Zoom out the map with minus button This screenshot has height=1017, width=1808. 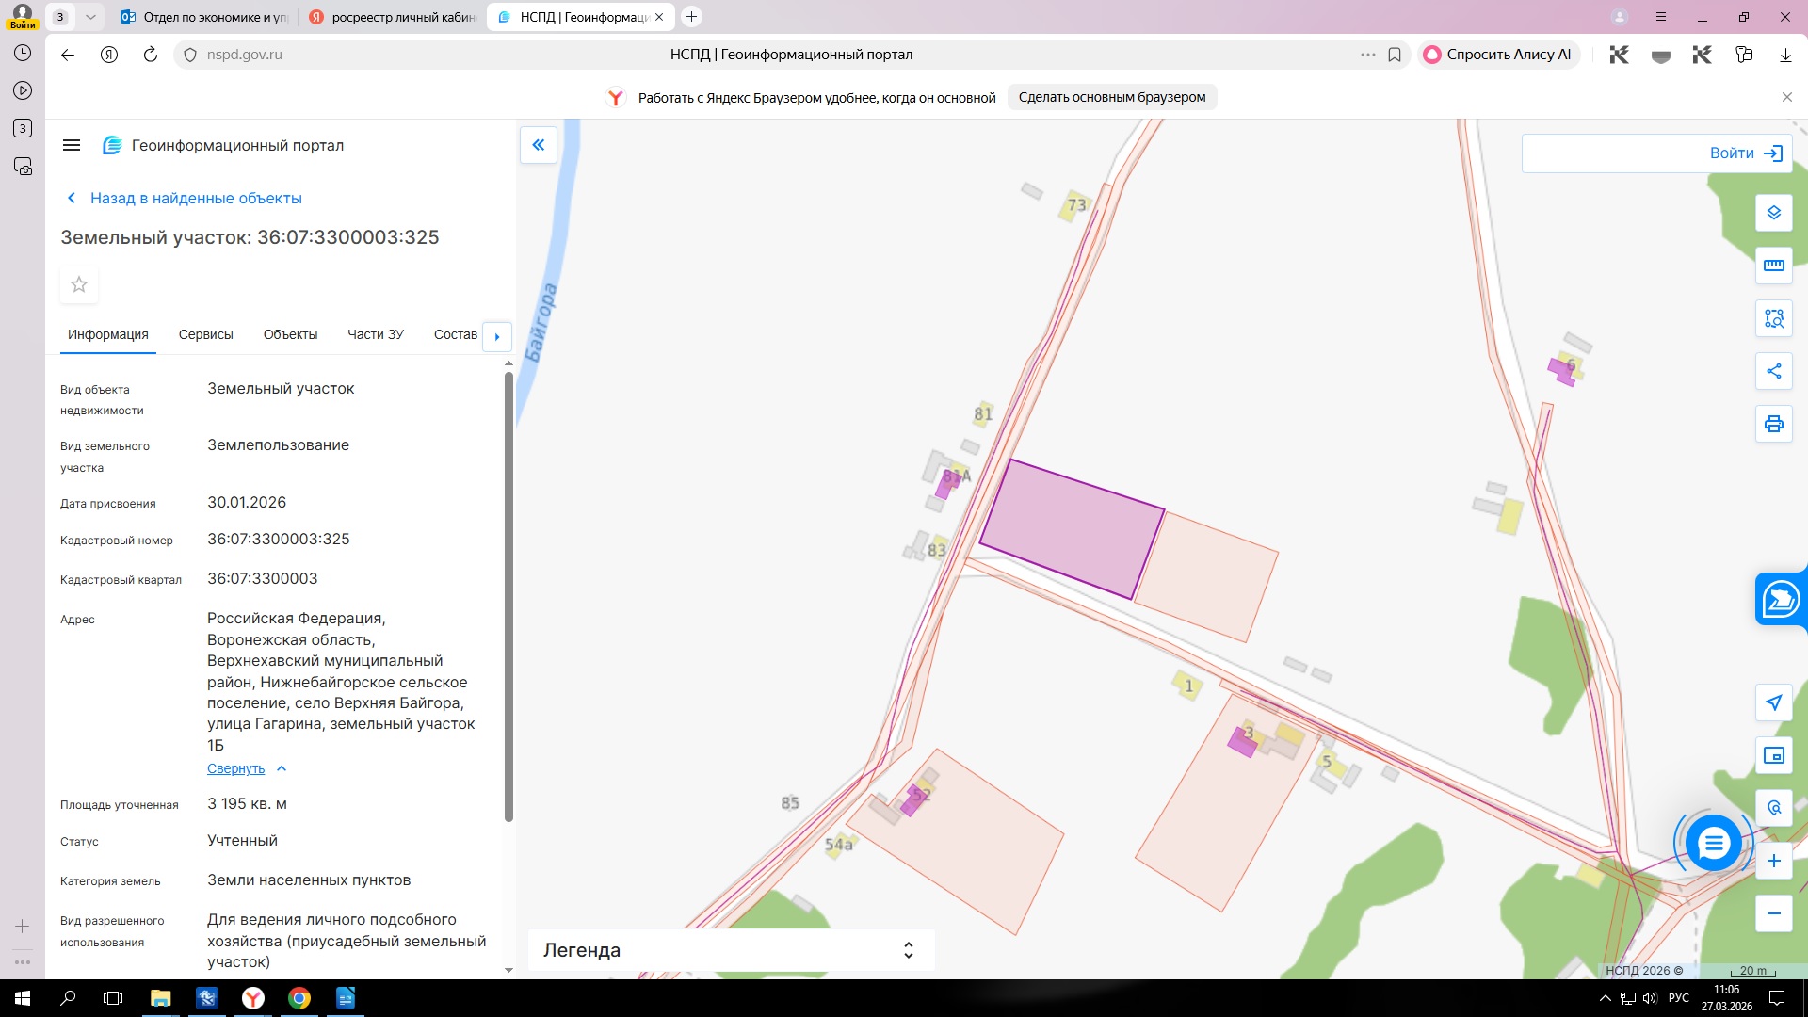(x=1773, y=913)
